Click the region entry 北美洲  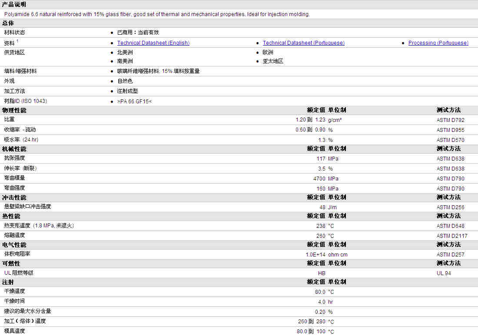(x=125, y=53)
